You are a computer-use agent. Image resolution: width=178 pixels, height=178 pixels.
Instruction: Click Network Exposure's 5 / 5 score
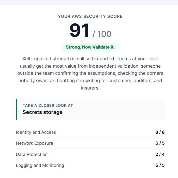(160, 143)
